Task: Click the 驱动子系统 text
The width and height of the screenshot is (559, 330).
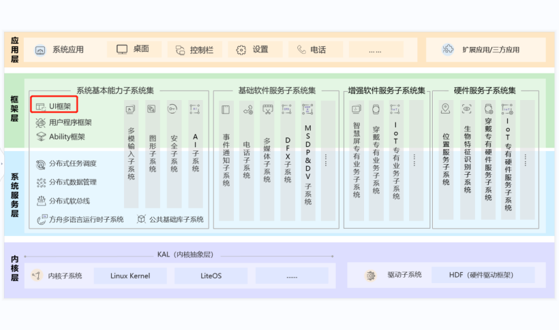Action: click(405, 275)
